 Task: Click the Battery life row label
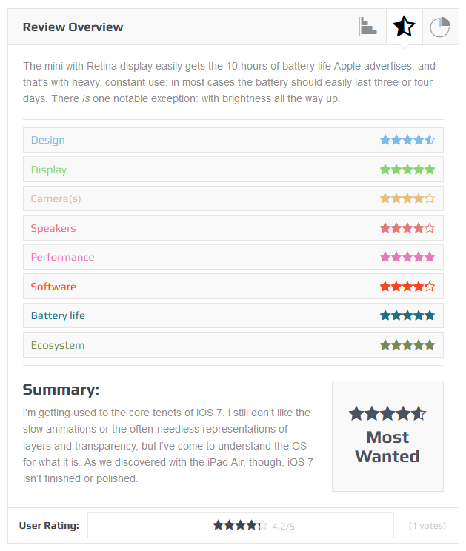pyautogui.click(x=58, y=315)
